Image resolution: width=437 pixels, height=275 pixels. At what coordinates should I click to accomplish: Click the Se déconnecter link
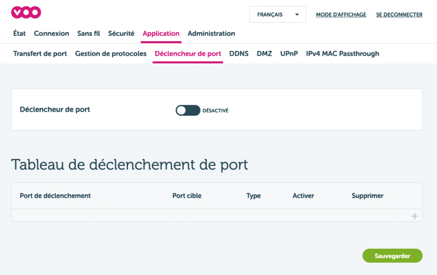pyautogui.click(x=399, y=15)
